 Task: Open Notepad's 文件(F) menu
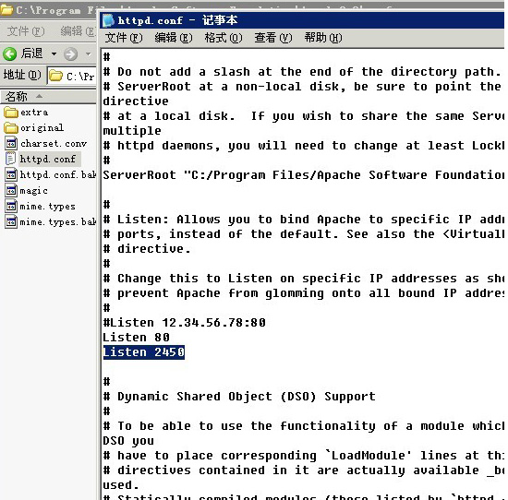pos(124,38)
